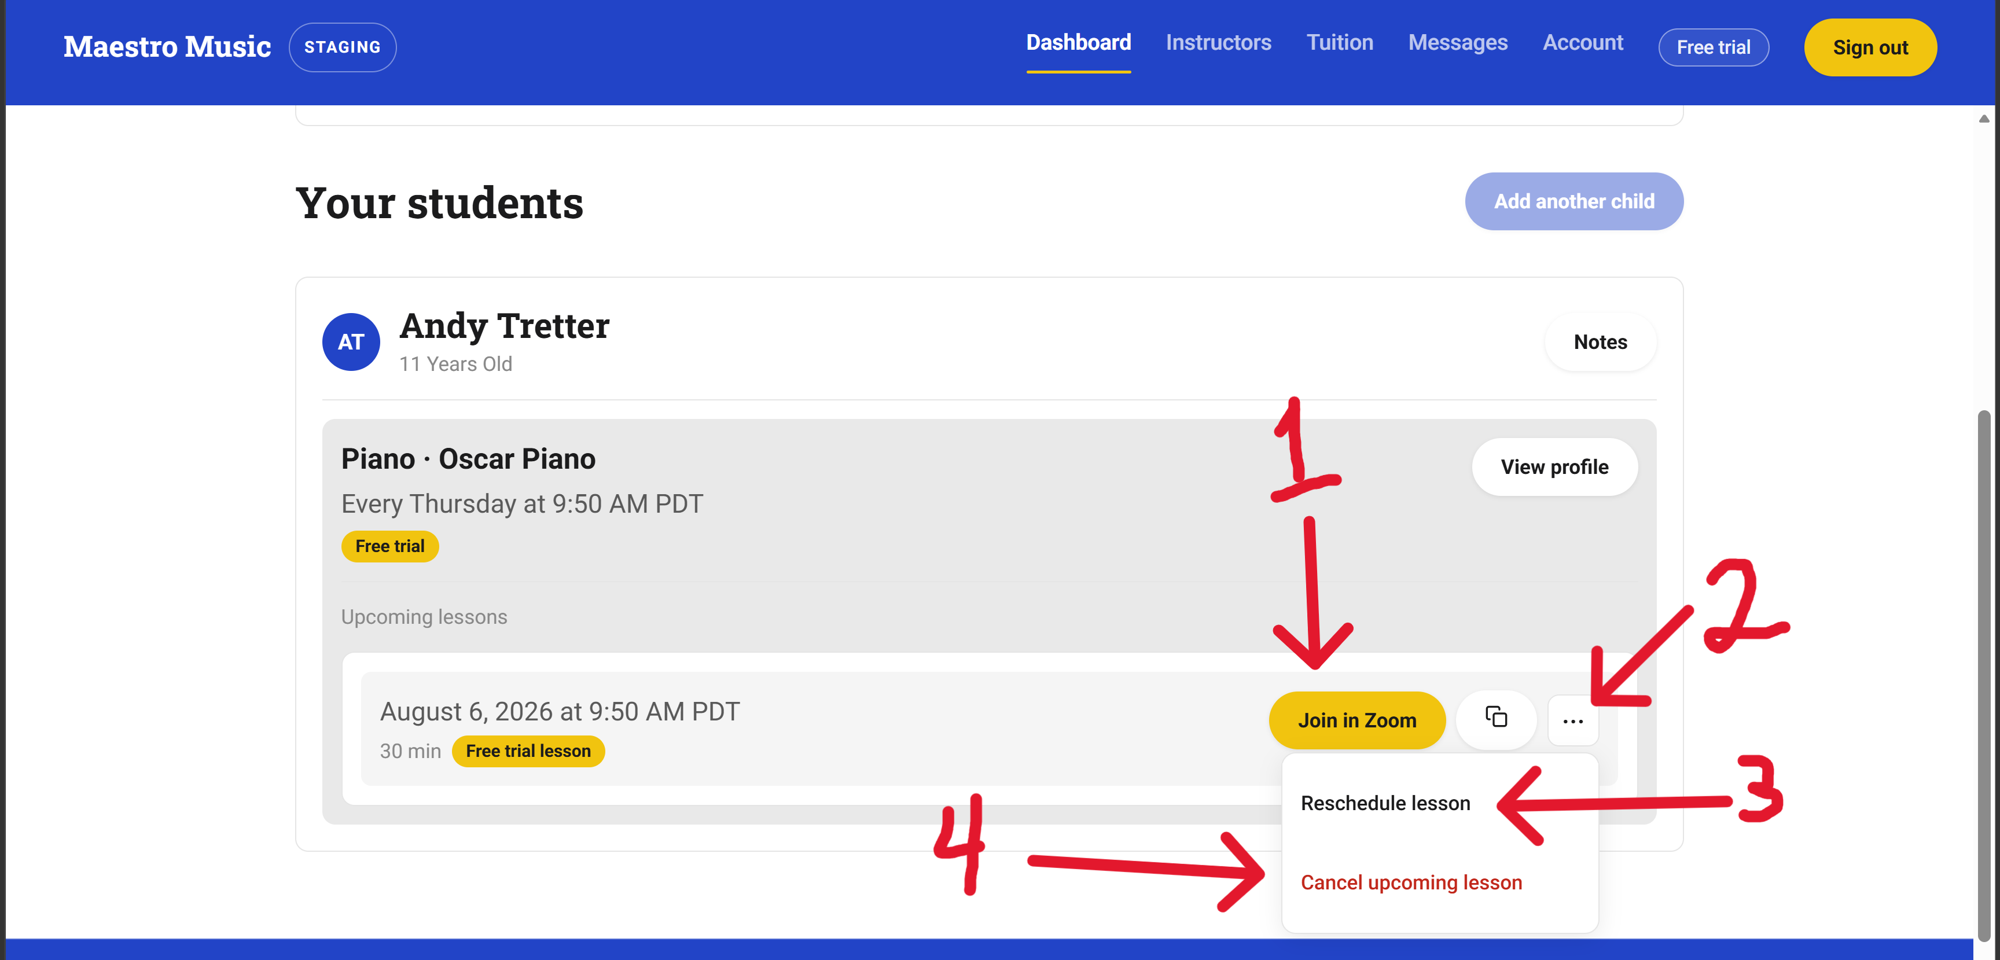Viewport: 2000px width, 960px height.
Task: Click the Maestro Music logo
Action: 167,46
